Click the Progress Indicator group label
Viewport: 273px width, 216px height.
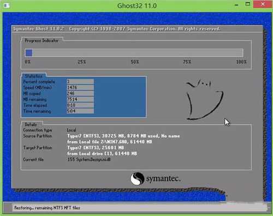pyautogui.click(x=41, y=40)
